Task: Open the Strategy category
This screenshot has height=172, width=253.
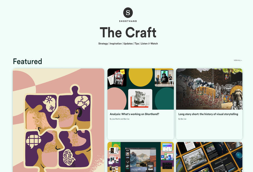Action: 103,44
